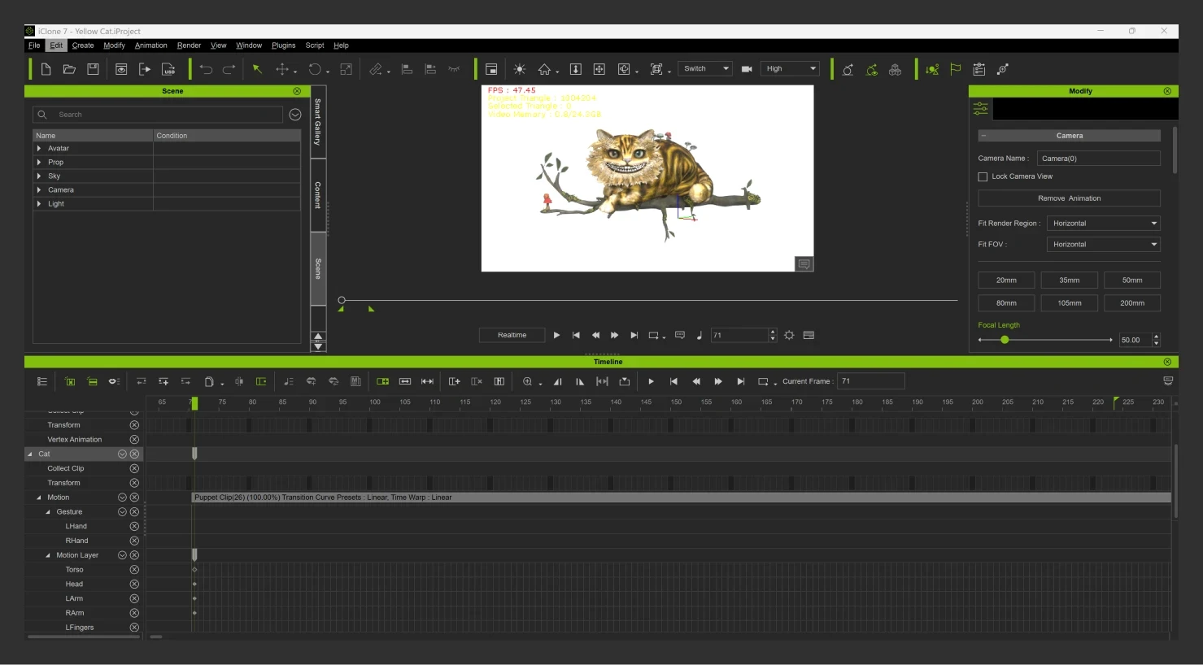This screenshot has height=665, width=1203.
Task: Click the Home view icon
Action: [x=544, y=69]
